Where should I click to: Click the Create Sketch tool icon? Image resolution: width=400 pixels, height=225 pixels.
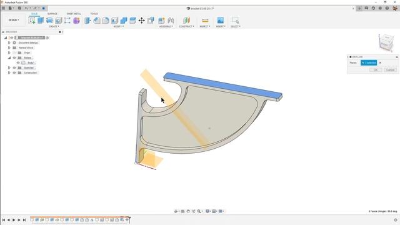pyautogui.click(x=32, y=21)
